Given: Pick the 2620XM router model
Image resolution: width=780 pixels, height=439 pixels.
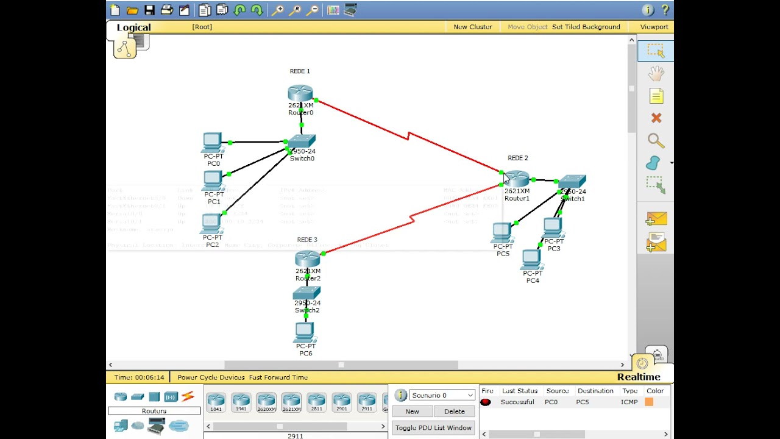Looking at the screenshot, I should (266, 402).
